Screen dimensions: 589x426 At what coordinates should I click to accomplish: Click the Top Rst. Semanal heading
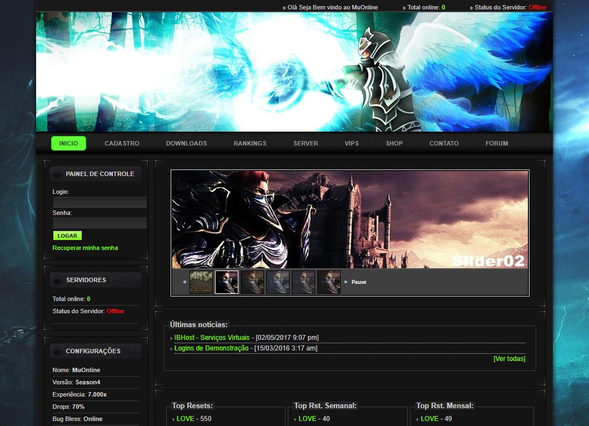tap(325, 406)
